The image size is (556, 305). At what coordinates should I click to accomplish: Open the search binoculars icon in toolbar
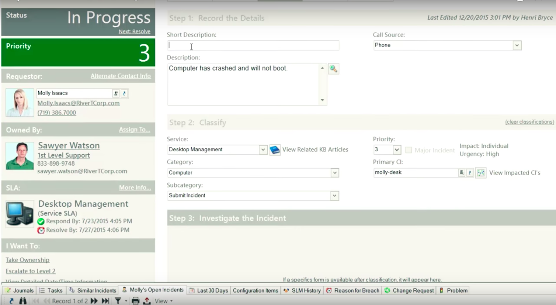[x=23, y=301]
